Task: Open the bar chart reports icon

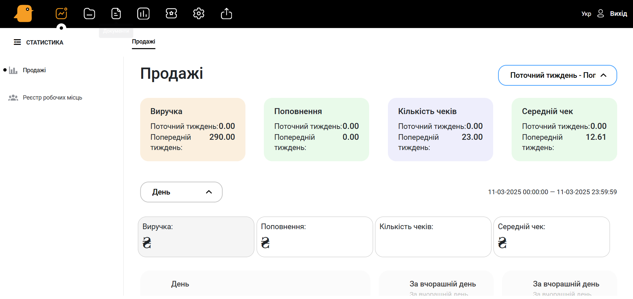Action: coord(143,14)
